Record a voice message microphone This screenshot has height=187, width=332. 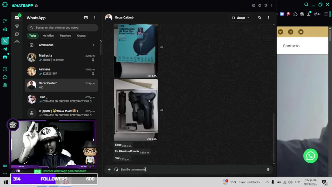click(268, 169)
